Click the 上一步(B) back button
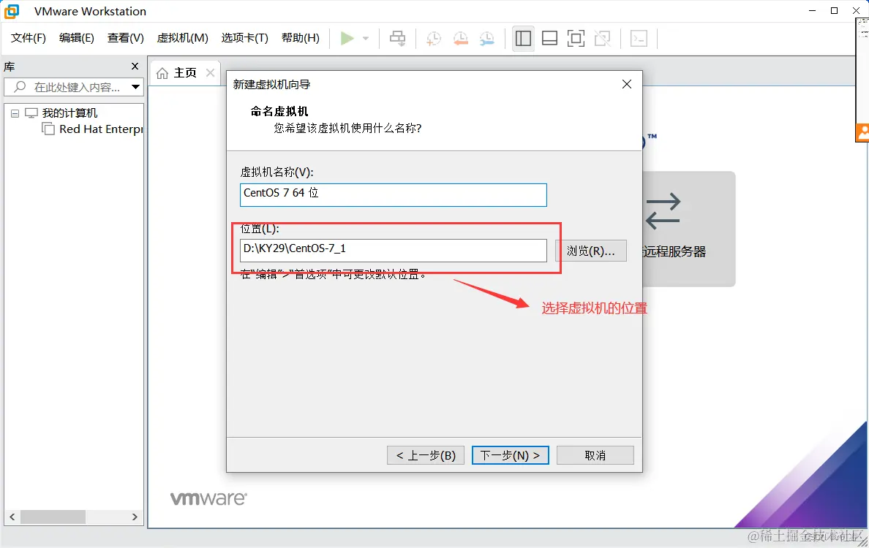Image resolution: width=869 pixels, height=548 pixels. pos(426,455)
